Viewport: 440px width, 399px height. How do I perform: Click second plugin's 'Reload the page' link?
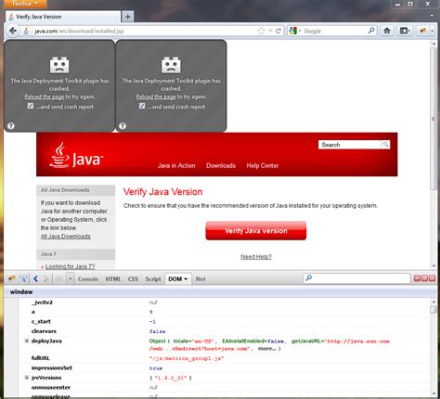click(x=156, y=97)
